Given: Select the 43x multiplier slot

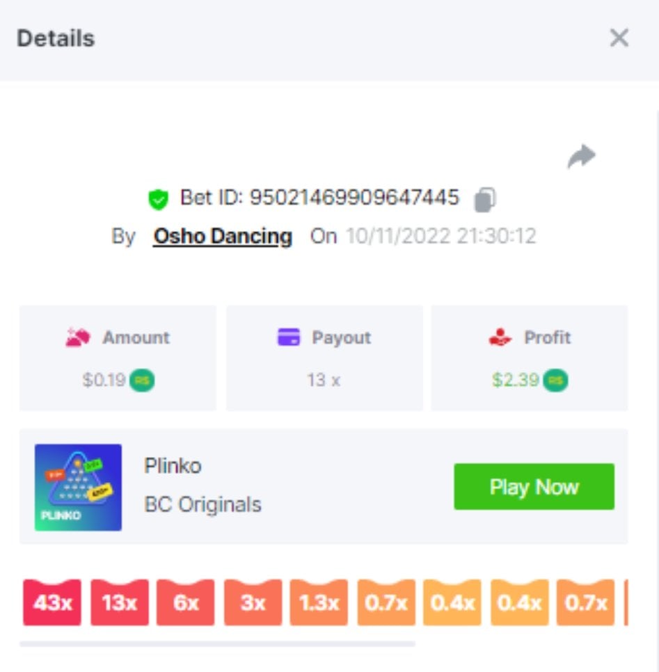Looking at the screenshot, I should pyautogui.click(x=52, y=602).
